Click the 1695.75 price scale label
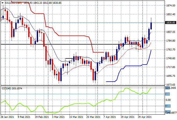The width and height of the screenshot is (177, 120). coord(171,76)
